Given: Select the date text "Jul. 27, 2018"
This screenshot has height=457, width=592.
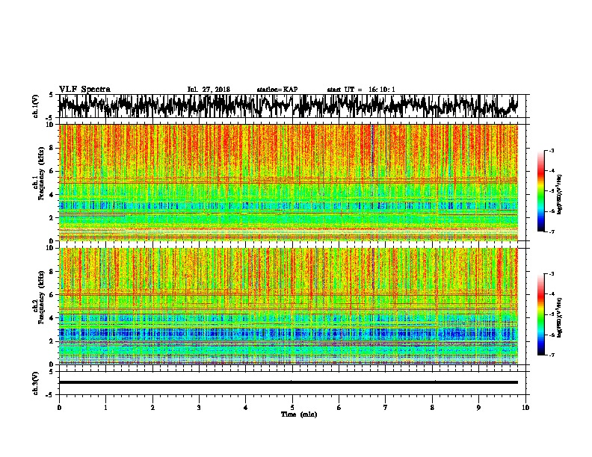Looking at the screenshot, I should (x=209, y=90).
